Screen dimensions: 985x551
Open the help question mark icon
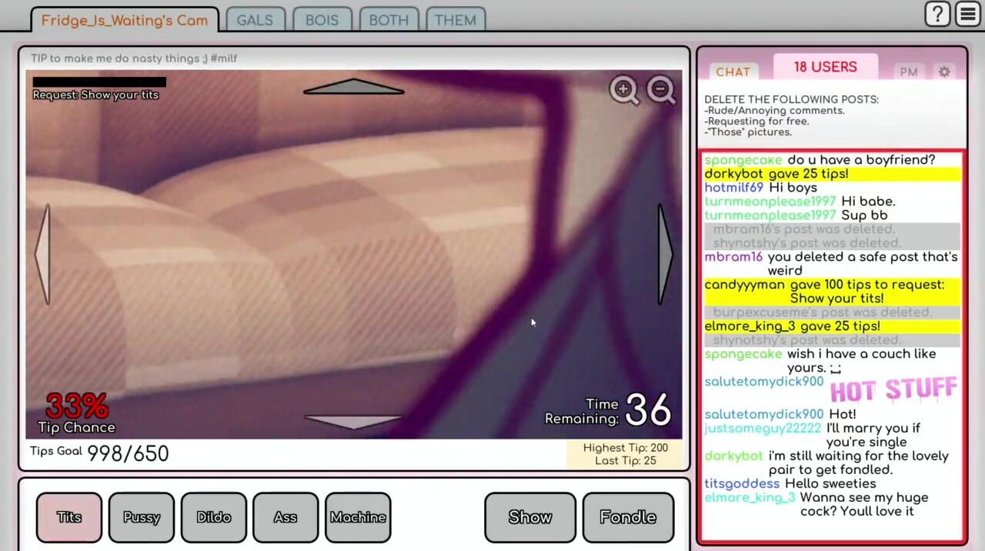pyautogui.click(x=937, y=15)
